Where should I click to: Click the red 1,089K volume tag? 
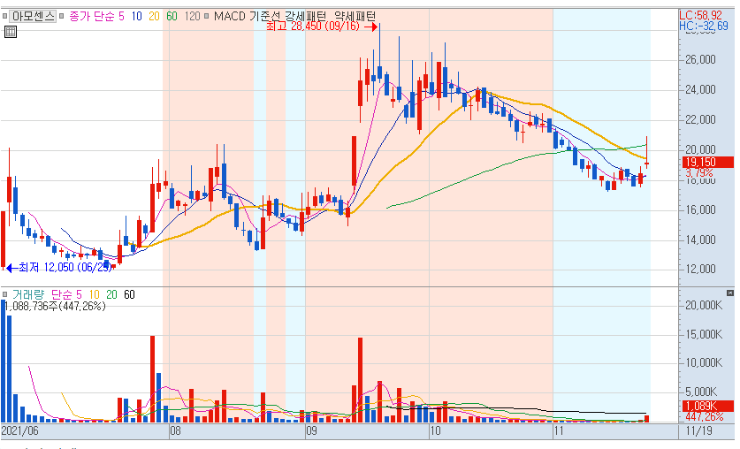pyautogui.click(x=708, y=406)
